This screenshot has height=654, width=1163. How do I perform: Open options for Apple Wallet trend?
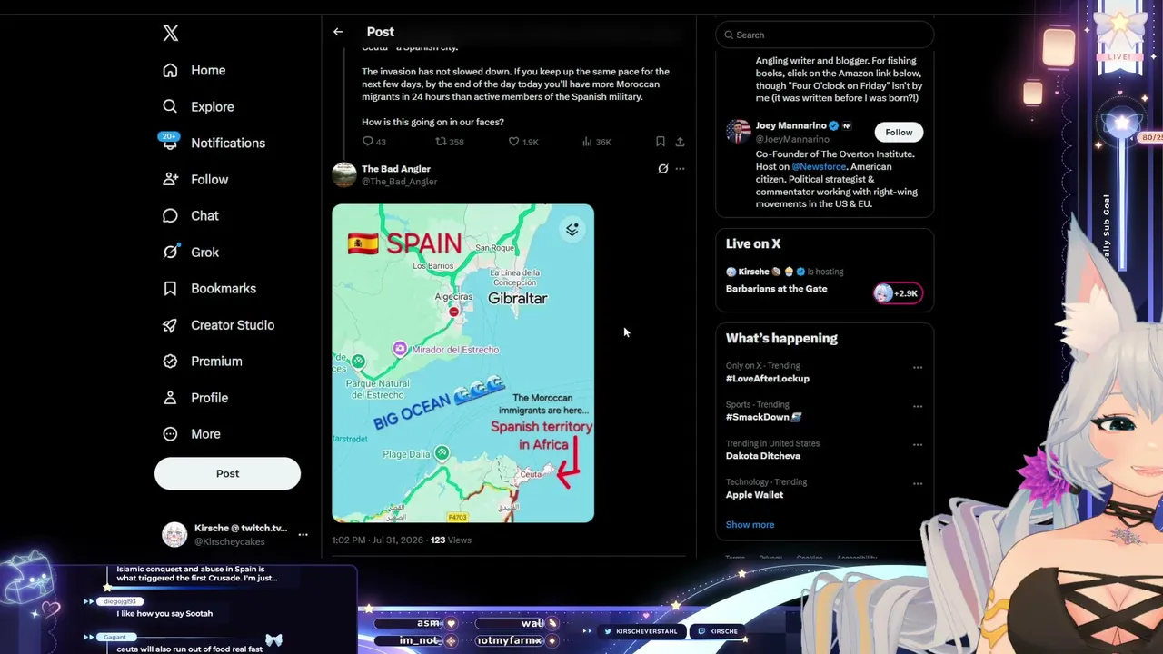[x=918, y=484]
